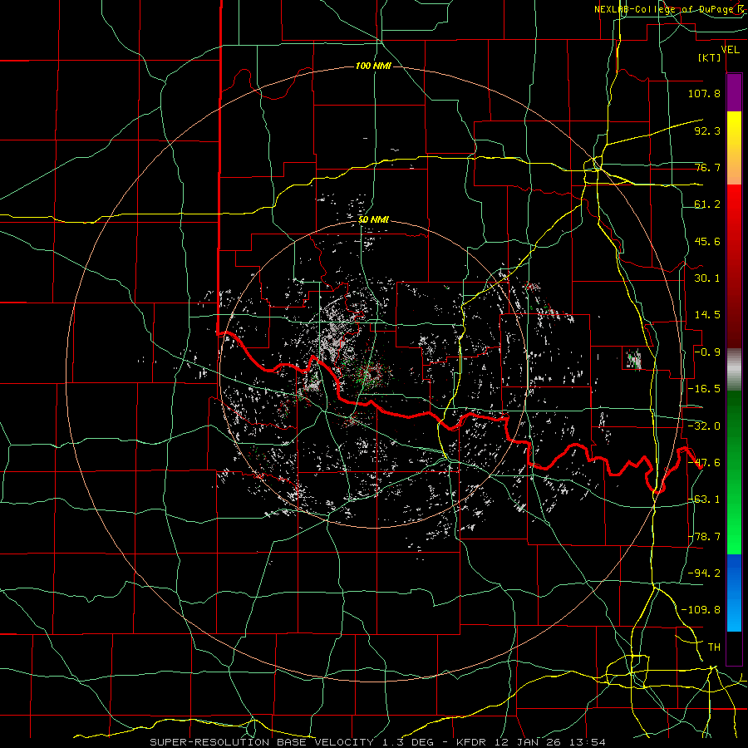Viewport: 748px width, 748px height.
Task: Pick the yellow-orange segment of color bar
Action: [x=734, y=148]
